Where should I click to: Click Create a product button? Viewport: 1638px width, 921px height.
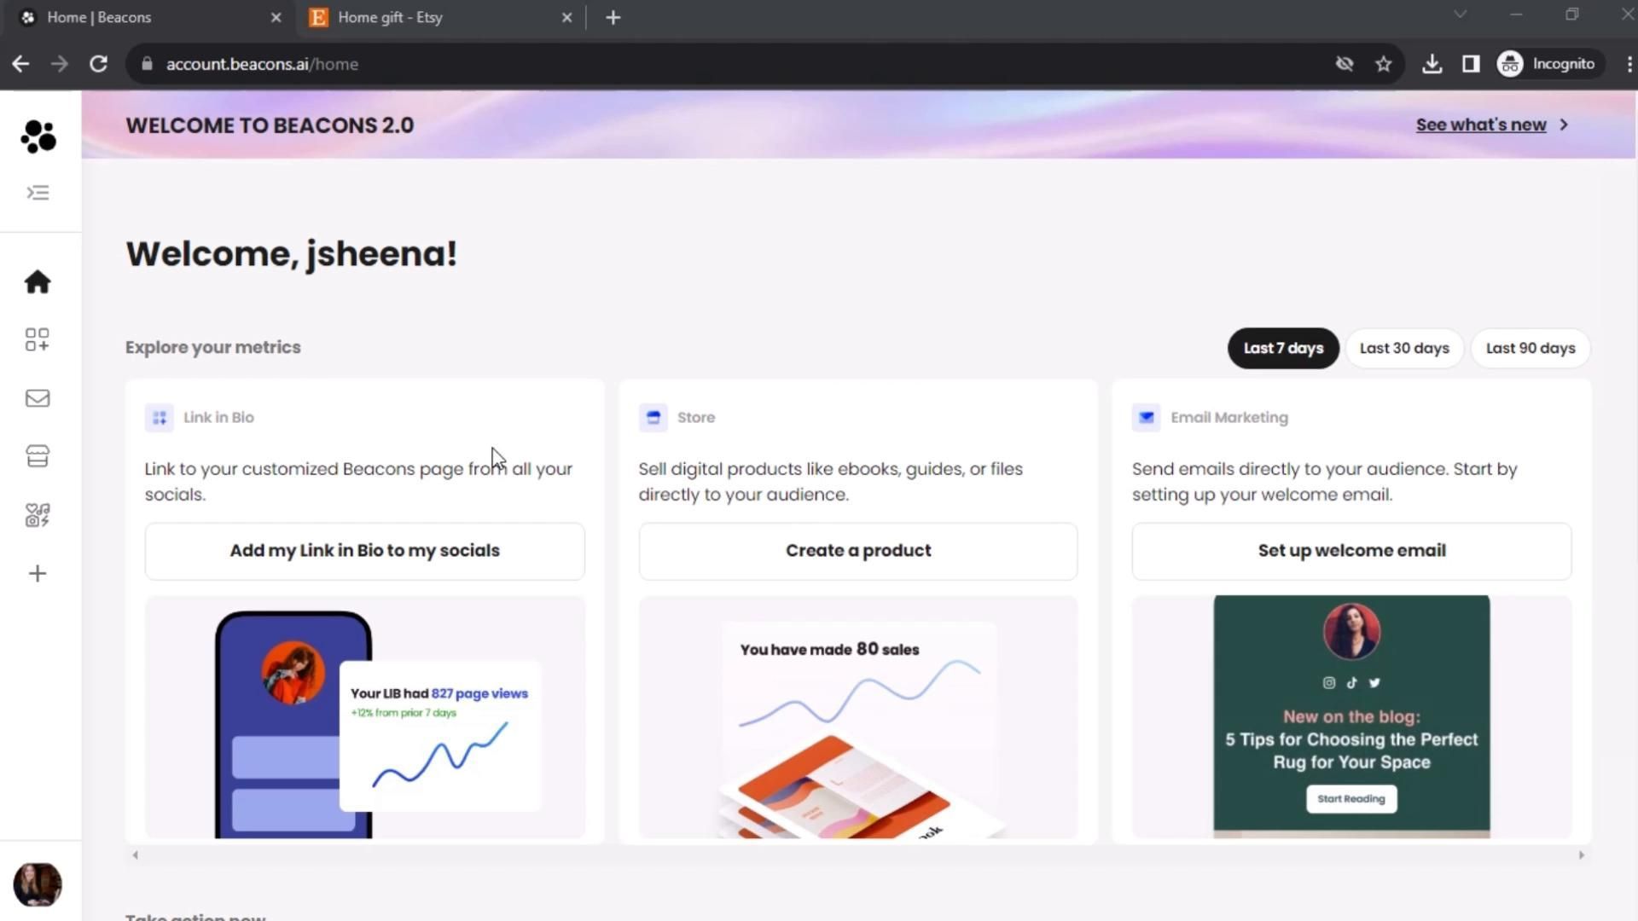[857, 551]
